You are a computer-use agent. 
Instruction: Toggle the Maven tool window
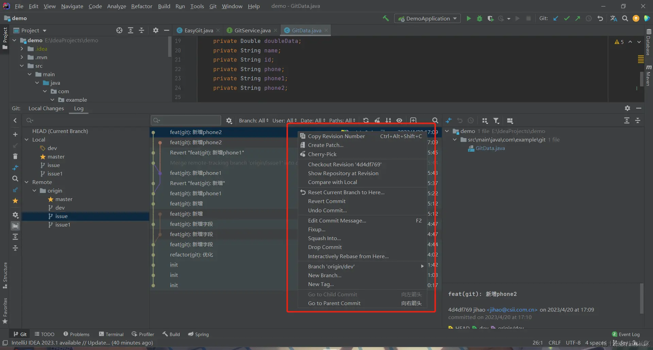(648, 75)
